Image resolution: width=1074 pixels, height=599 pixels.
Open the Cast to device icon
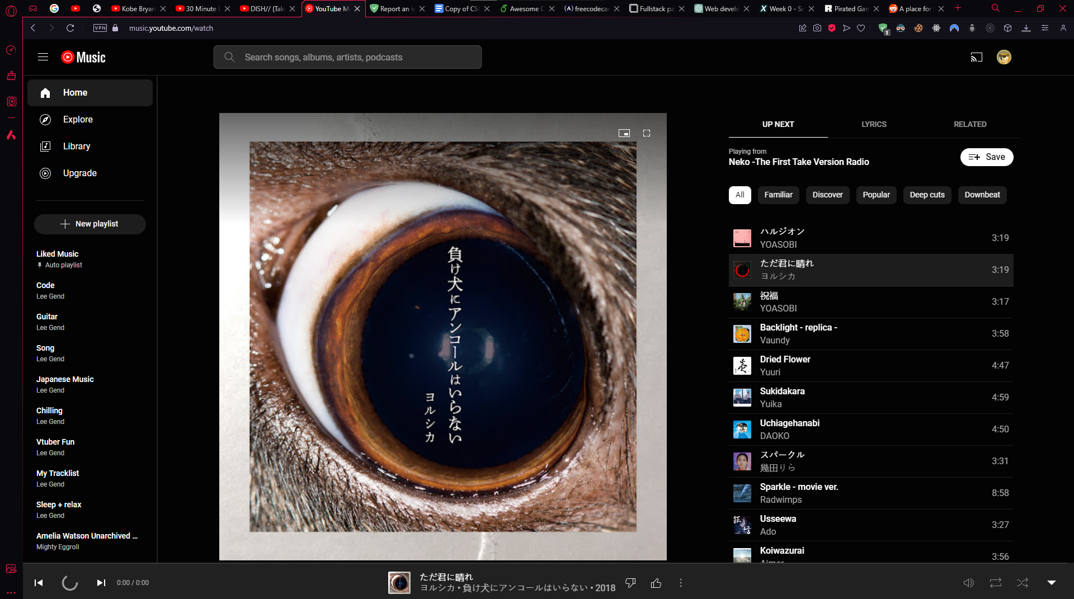coord(976,56)
